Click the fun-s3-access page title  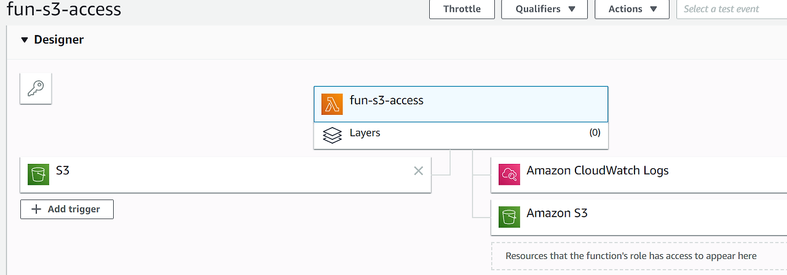pyautogui.click(x=64, y=9)
